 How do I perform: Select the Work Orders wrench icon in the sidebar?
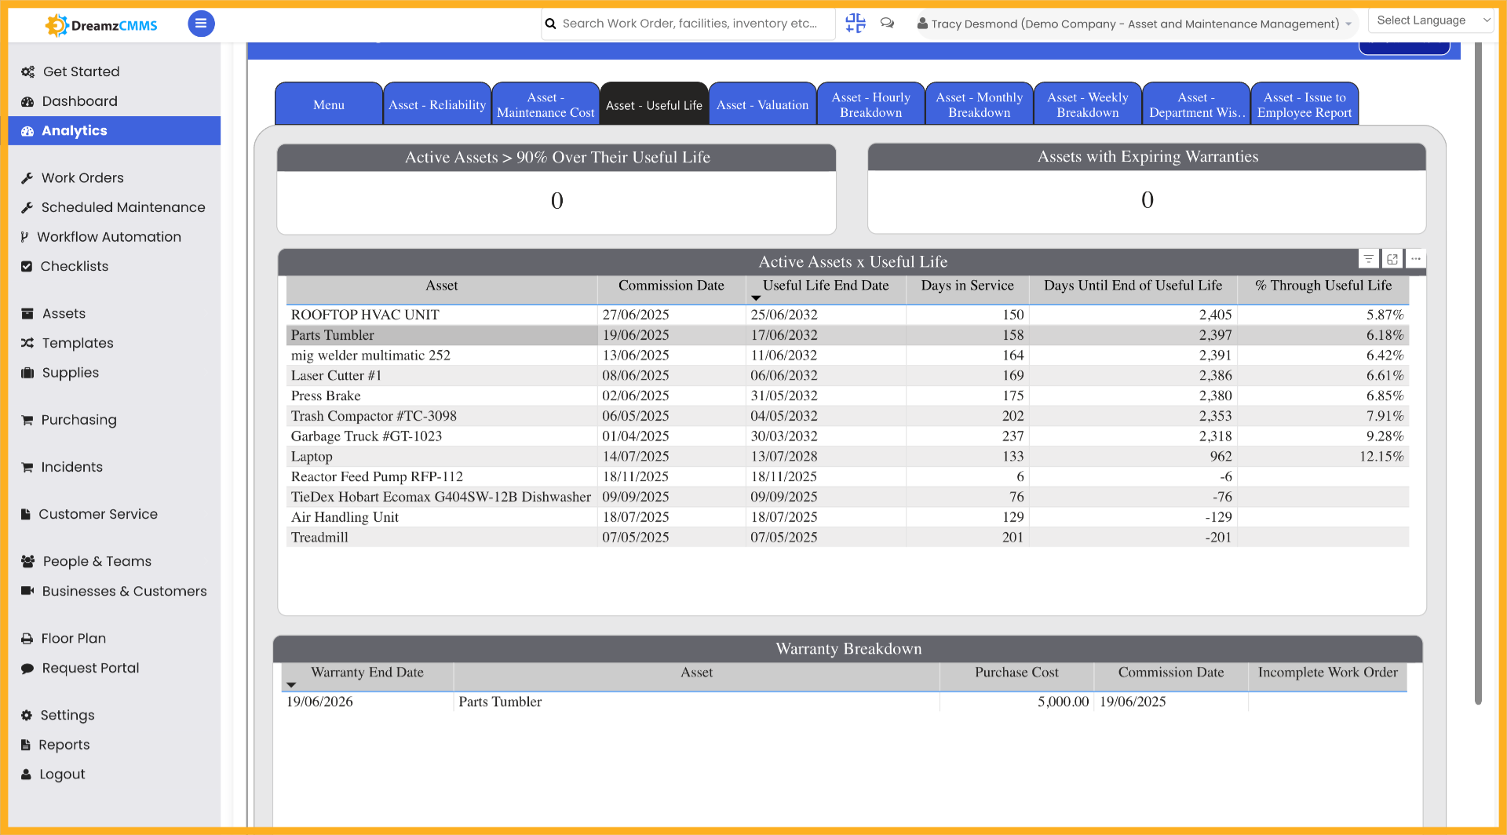click(27, 177)
